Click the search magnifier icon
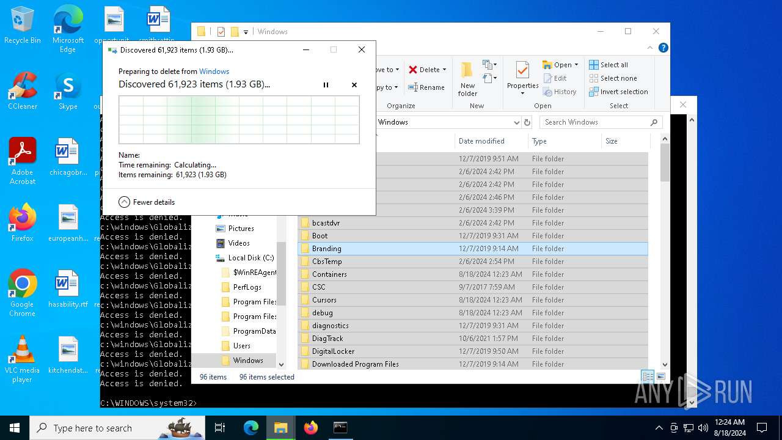This screenshot has height=440, width=782. [x=654, y=122]
